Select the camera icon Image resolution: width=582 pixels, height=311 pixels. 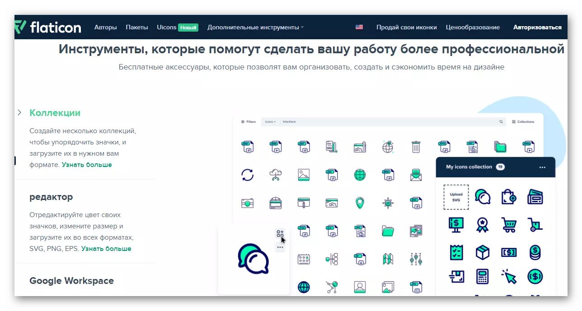(x=248, y=203)
